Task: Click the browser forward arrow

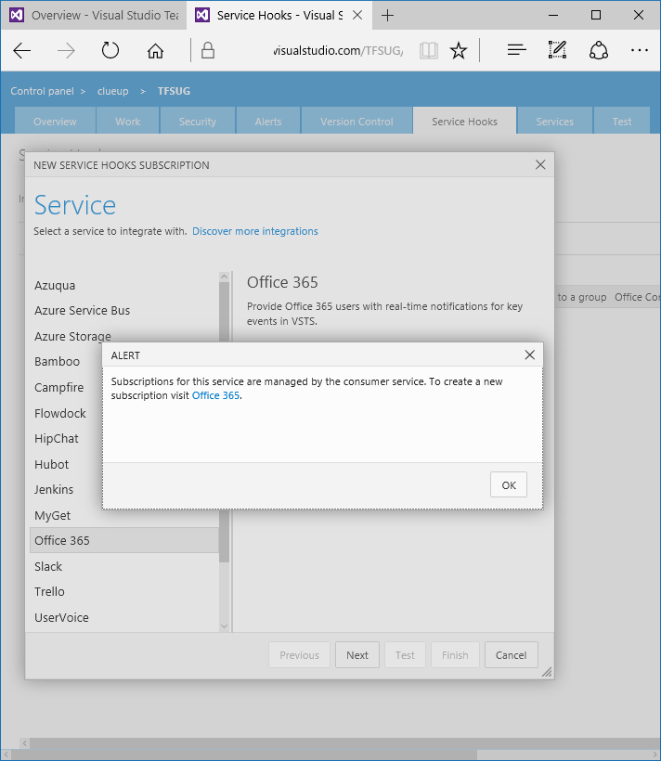Action: (66, 50)
